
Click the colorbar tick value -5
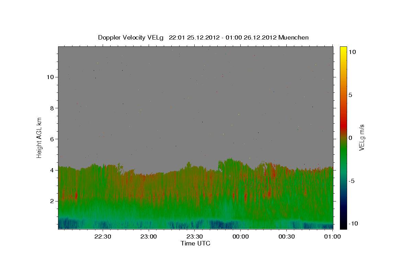click(x=352, y=181)
